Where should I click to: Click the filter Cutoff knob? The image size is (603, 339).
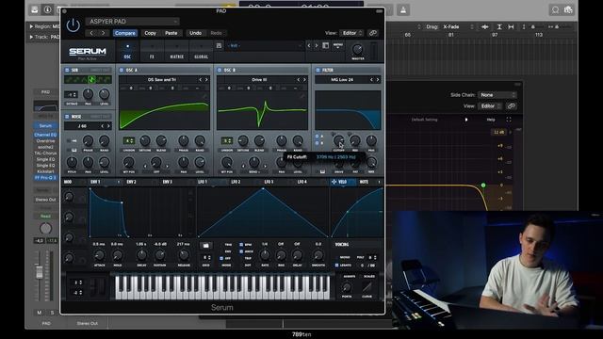[338, 140]
